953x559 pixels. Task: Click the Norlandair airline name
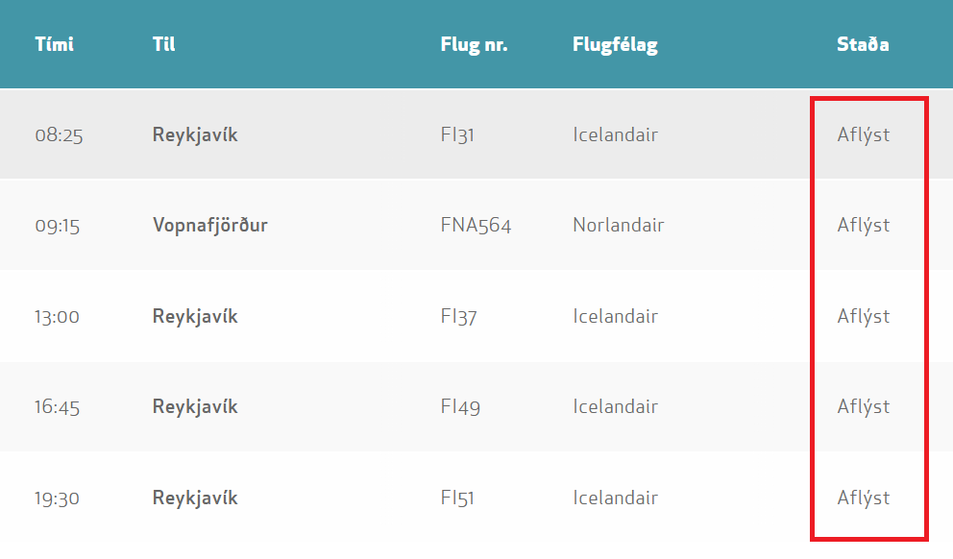point(618,225)
